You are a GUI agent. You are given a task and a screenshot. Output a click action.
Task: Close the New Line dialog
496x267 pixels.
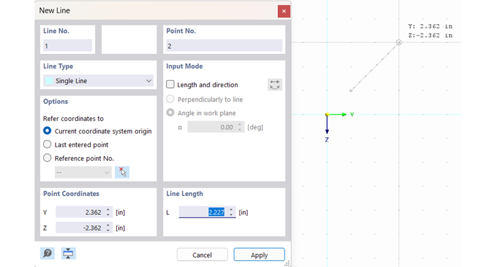[x=284, y=11]
